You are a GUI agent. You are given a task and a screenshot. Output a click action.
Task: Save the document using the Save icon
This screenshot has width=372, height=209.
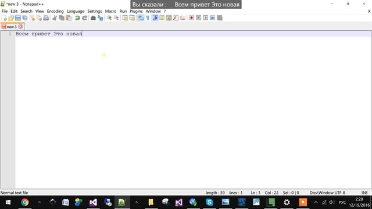pyautogui.click(x=18, y=18)
